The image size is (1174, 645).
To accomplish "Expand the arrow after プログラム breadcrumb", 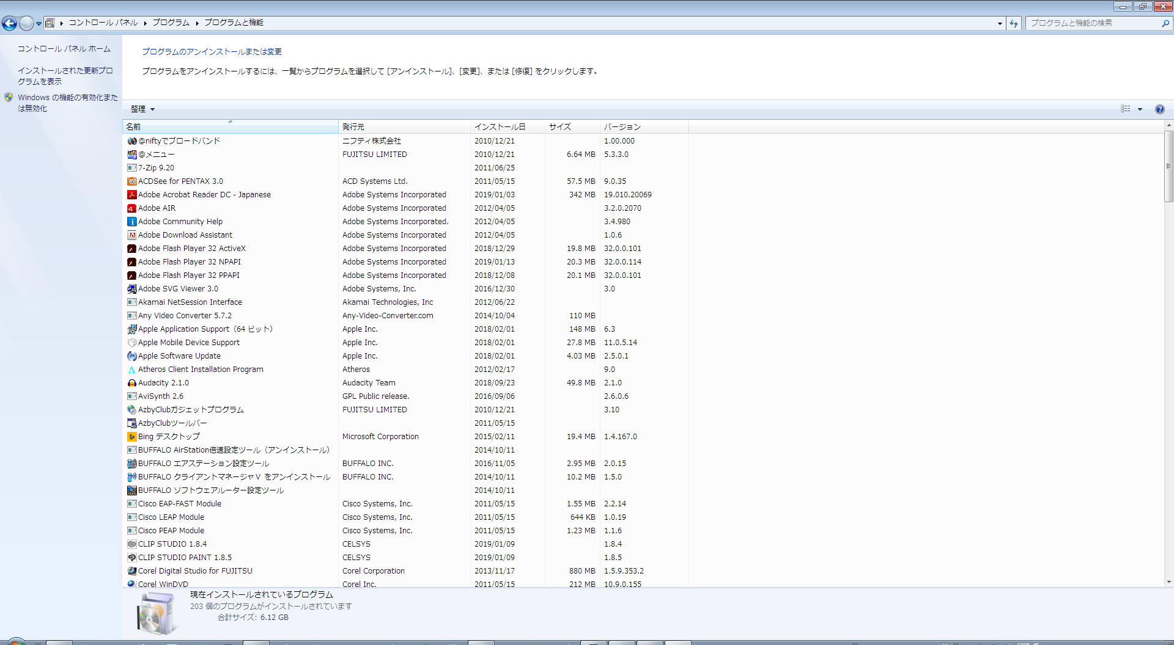I will [198, 23].
